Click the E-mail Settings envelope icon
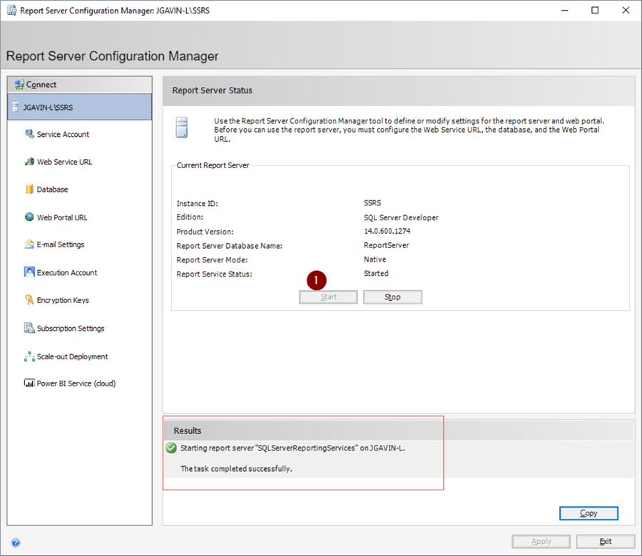 [29, 244]
